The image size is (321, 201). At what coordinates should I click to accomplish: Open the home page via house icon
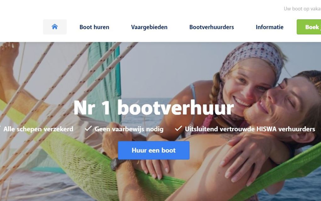pyautogui.click(x=55, y=27)
